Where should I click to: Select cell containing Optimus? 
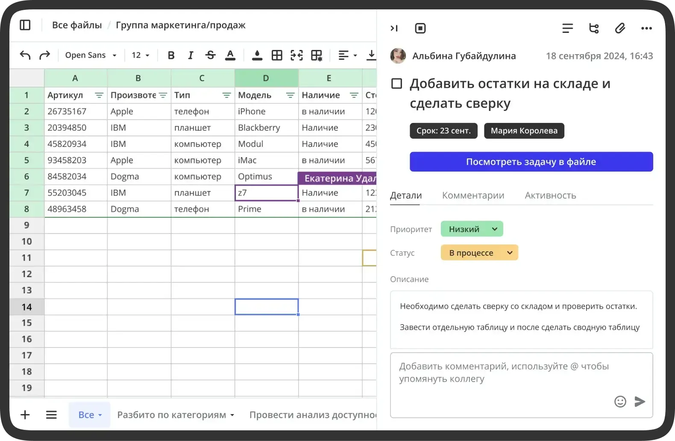(267, 176)
